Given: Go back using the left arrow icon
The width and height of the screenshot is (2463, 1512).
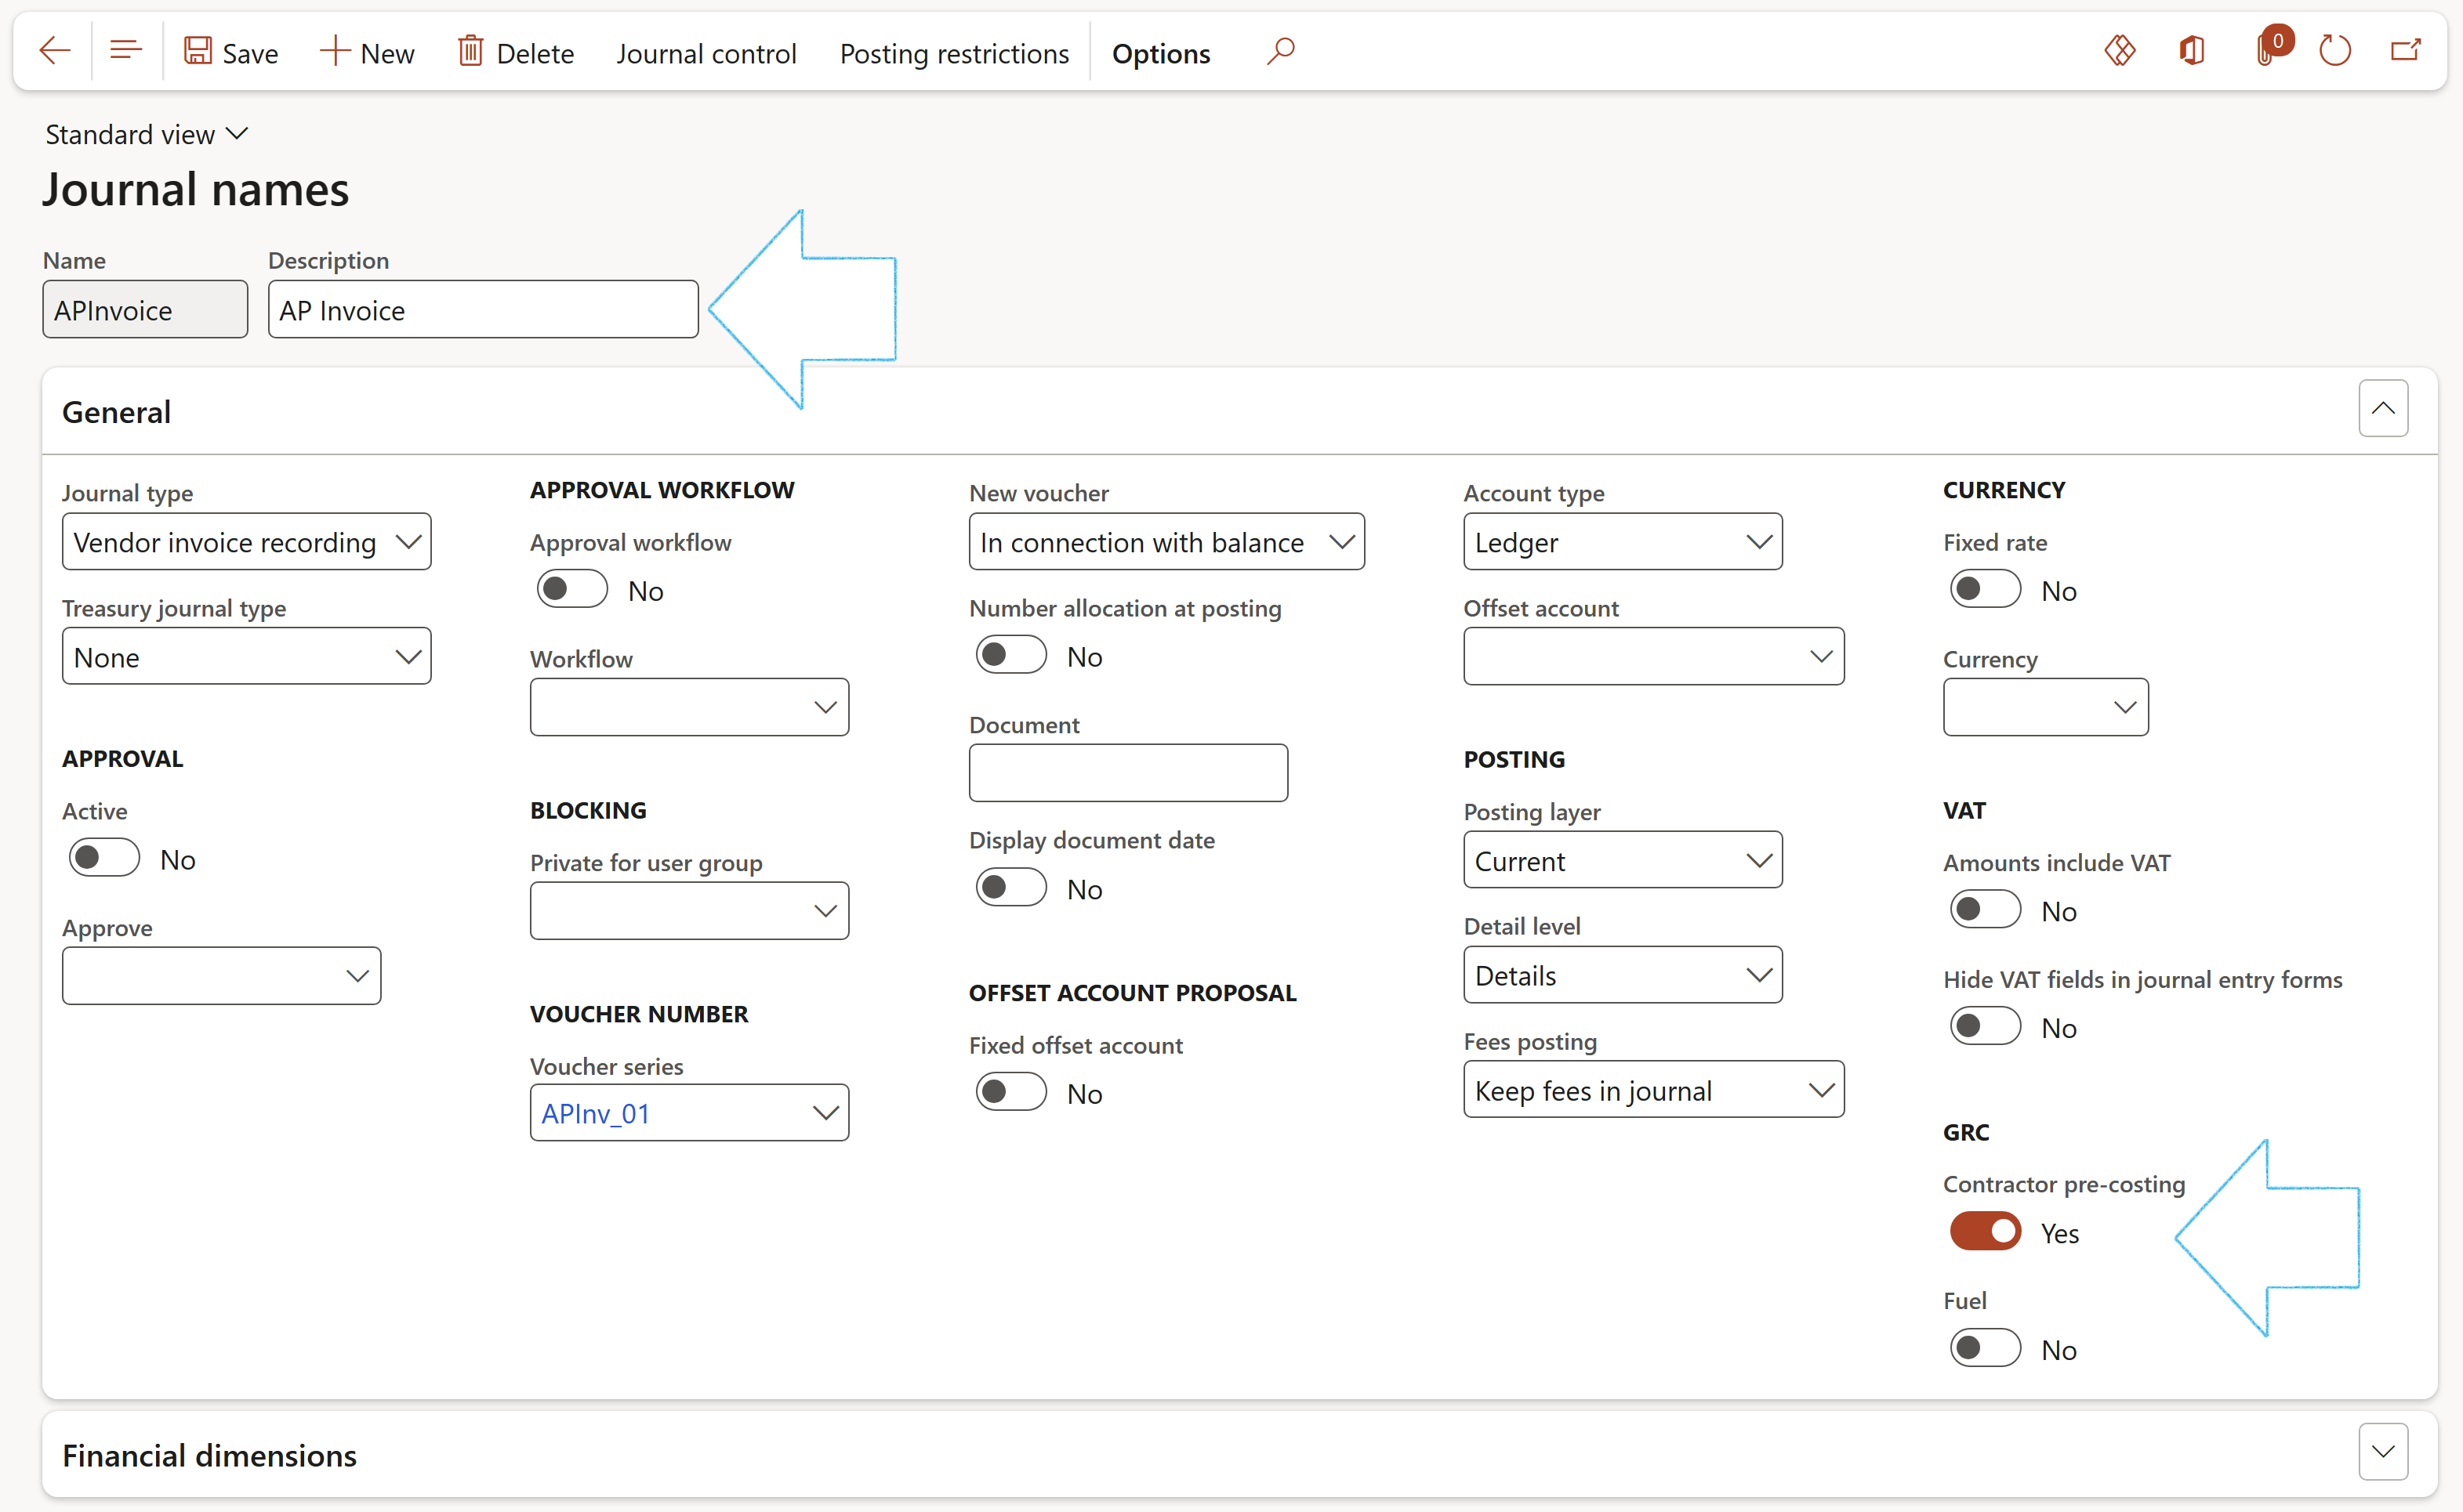Looking at the screenshot, I should (x=55, y=50).
